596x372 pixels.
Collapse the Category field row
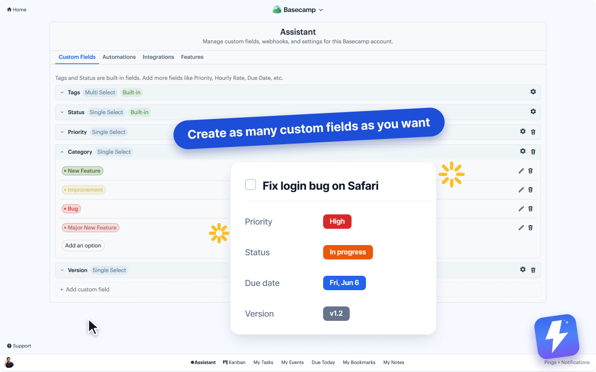[62, 152]
